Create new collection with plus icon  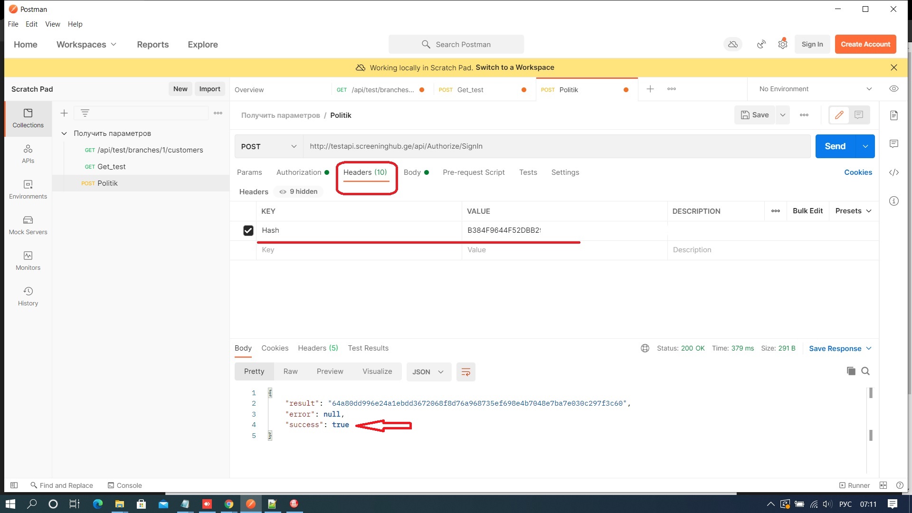64,113
